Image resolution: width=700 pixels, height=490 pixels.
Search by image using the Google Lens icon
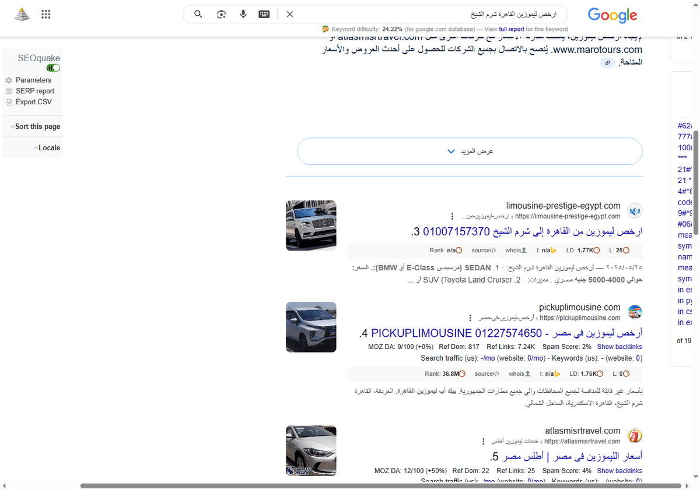coord(221,14)
